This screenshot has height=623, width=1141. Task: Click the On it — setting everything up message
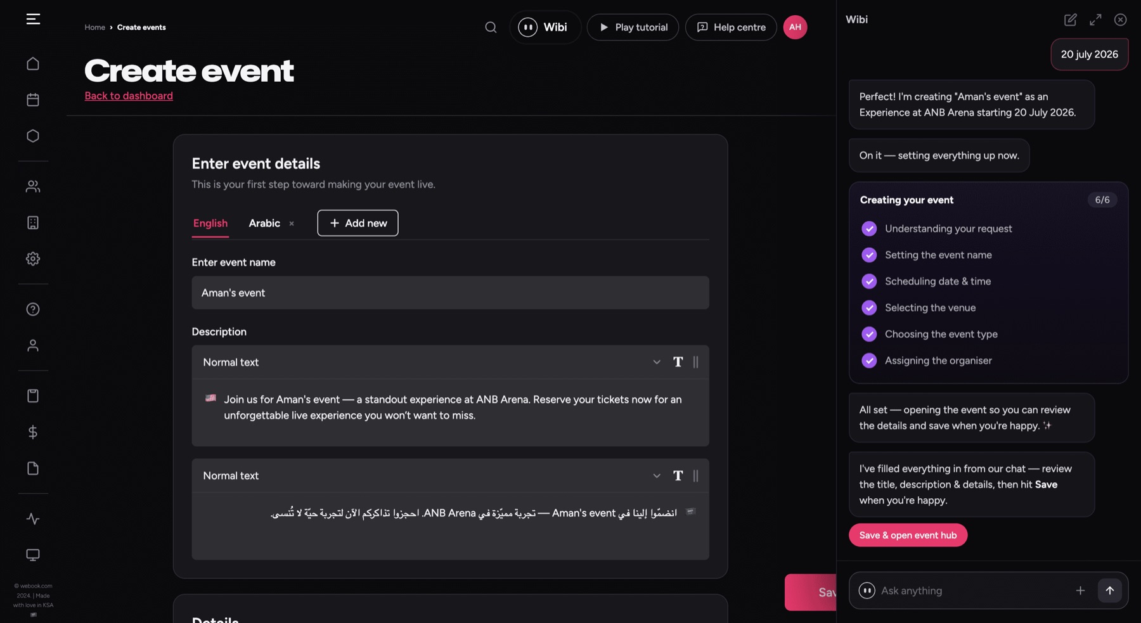point(939,155)
